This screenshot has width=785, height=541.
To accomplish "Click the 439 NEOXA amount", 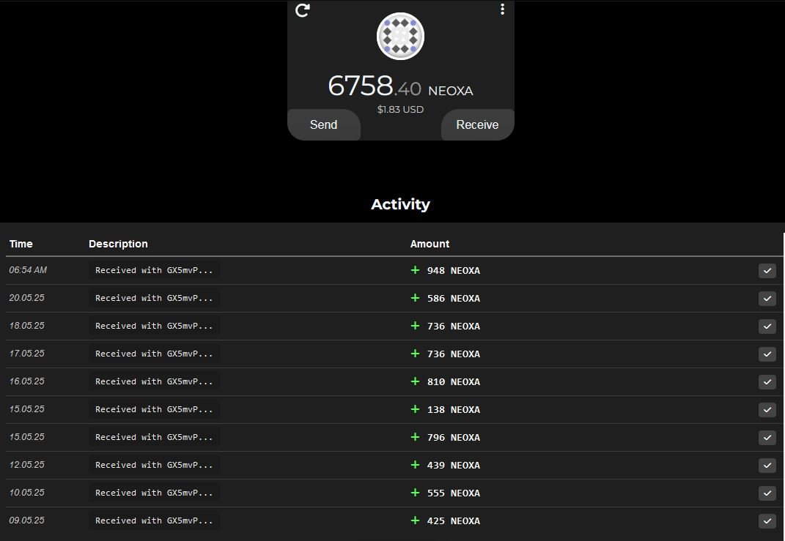I will [x=454, y=466].
